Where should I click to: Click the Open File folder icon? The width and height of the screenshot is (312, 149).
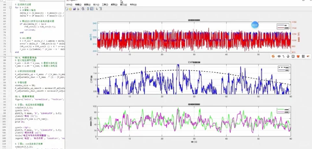(70, 9)
